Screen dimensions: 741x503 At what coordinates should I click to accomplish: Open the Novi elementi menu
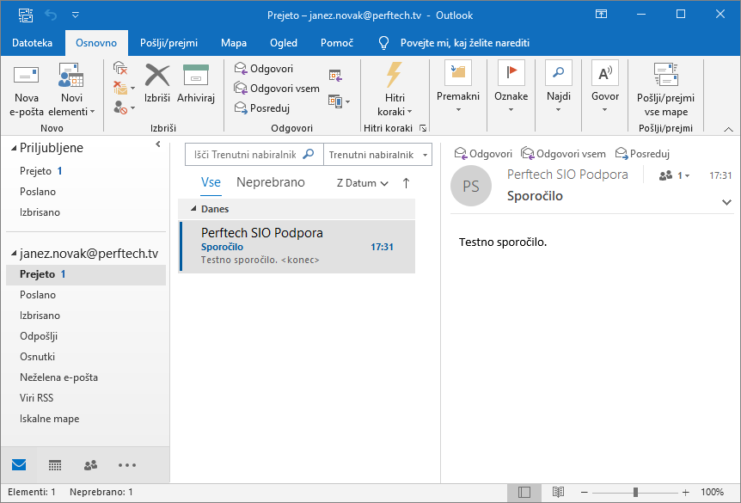(x=71, y=89)
